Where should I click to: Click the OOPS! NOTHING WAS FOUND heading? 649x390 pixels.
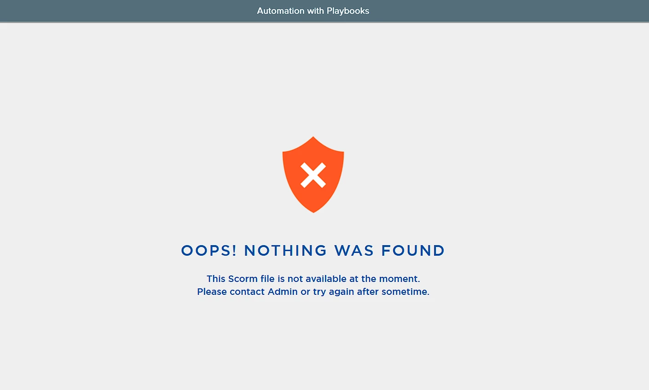313,251
